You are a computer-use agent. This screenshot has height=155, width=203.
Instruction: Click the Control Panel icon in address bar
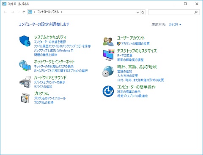click(30, 12)
